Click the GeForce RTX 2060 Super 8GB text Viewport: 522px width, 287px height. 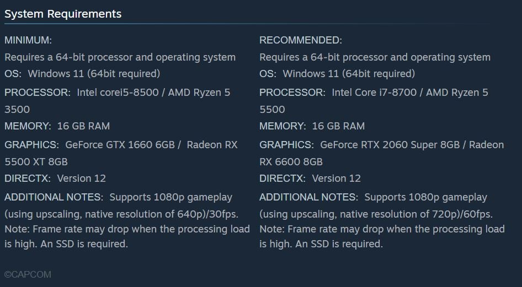390,145
